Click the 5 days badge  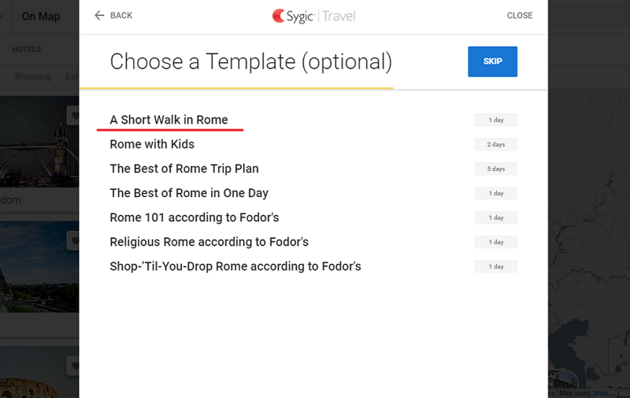(495, 169)
